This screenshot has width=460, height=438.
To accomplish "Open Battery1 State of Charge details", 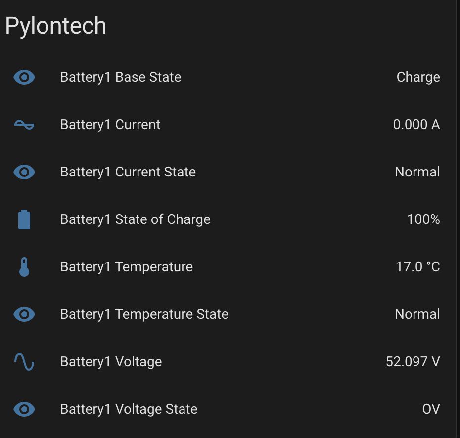I will (135, 219).
